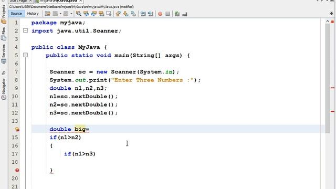
Task: Click the navigate forward toolbar icon
Action: 66,14
